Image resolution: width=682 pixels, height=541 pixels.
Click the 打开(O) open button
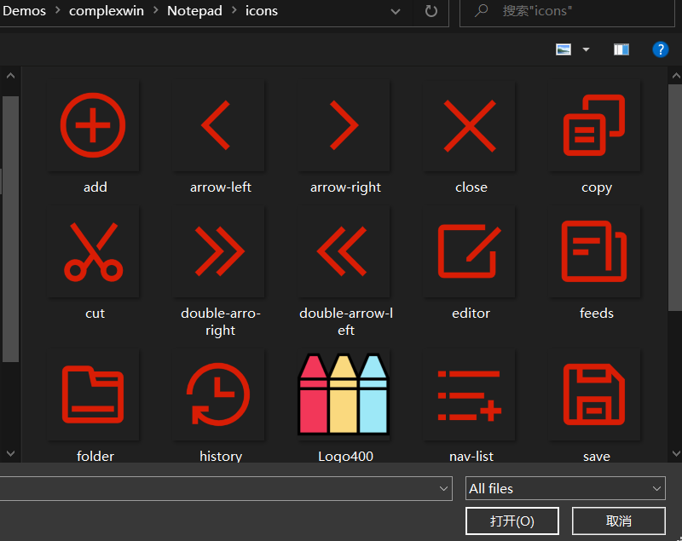512,521
